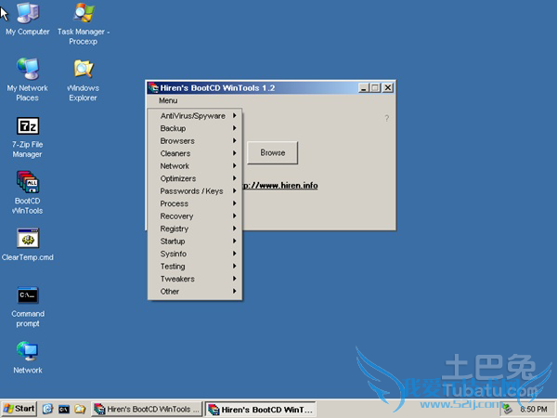This screenshot has height=418, width=557.
Task: Launch 7-Zip File Manager icon
Action: click(x=27, y=126)
